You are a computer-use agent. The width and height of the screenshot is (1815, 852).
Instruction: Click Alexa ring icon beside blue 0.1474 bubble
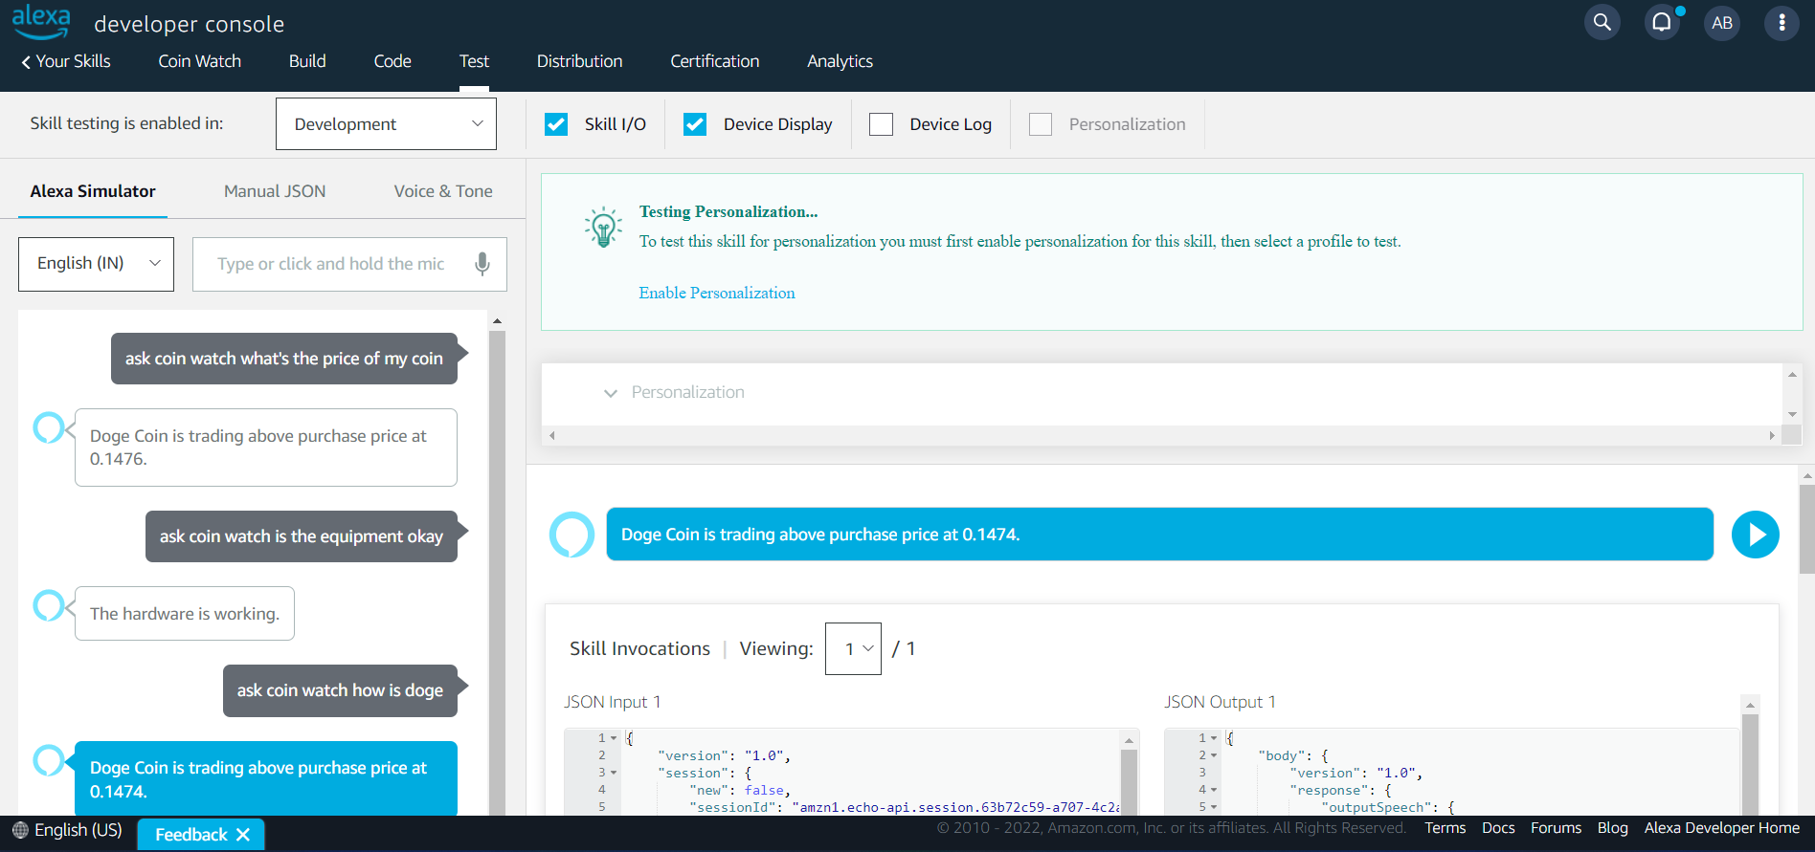coord(49,760)
